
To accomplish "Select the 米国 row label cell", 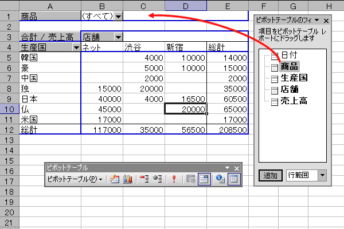I will (x=50, y=119).
